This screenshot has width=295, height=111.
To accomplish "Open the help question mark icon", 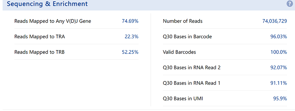I will [x=290, y=4].
